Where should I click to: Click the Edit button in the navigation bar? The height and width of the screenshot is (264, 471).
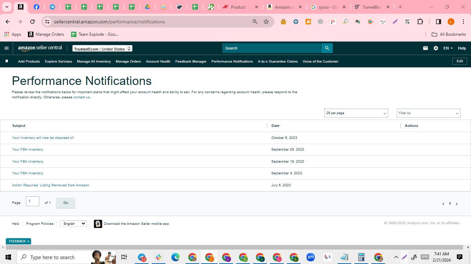click(460, 61)
